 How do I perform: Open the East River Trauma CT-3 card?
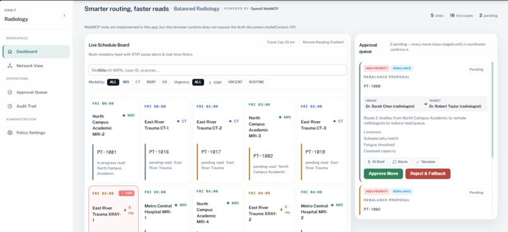321,141
